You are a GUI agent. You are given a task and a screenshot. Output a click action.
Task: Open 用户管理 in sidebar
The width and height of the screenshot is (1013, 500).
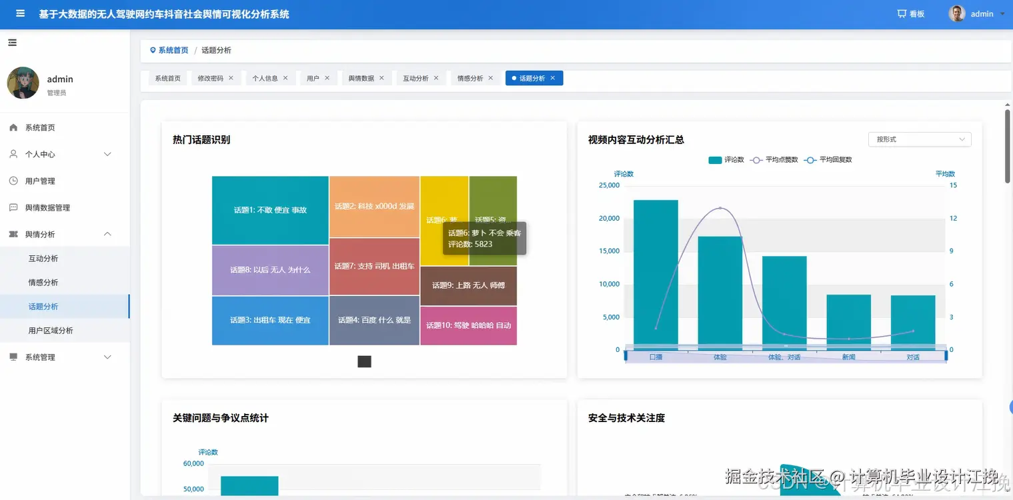tap(65, 181)
